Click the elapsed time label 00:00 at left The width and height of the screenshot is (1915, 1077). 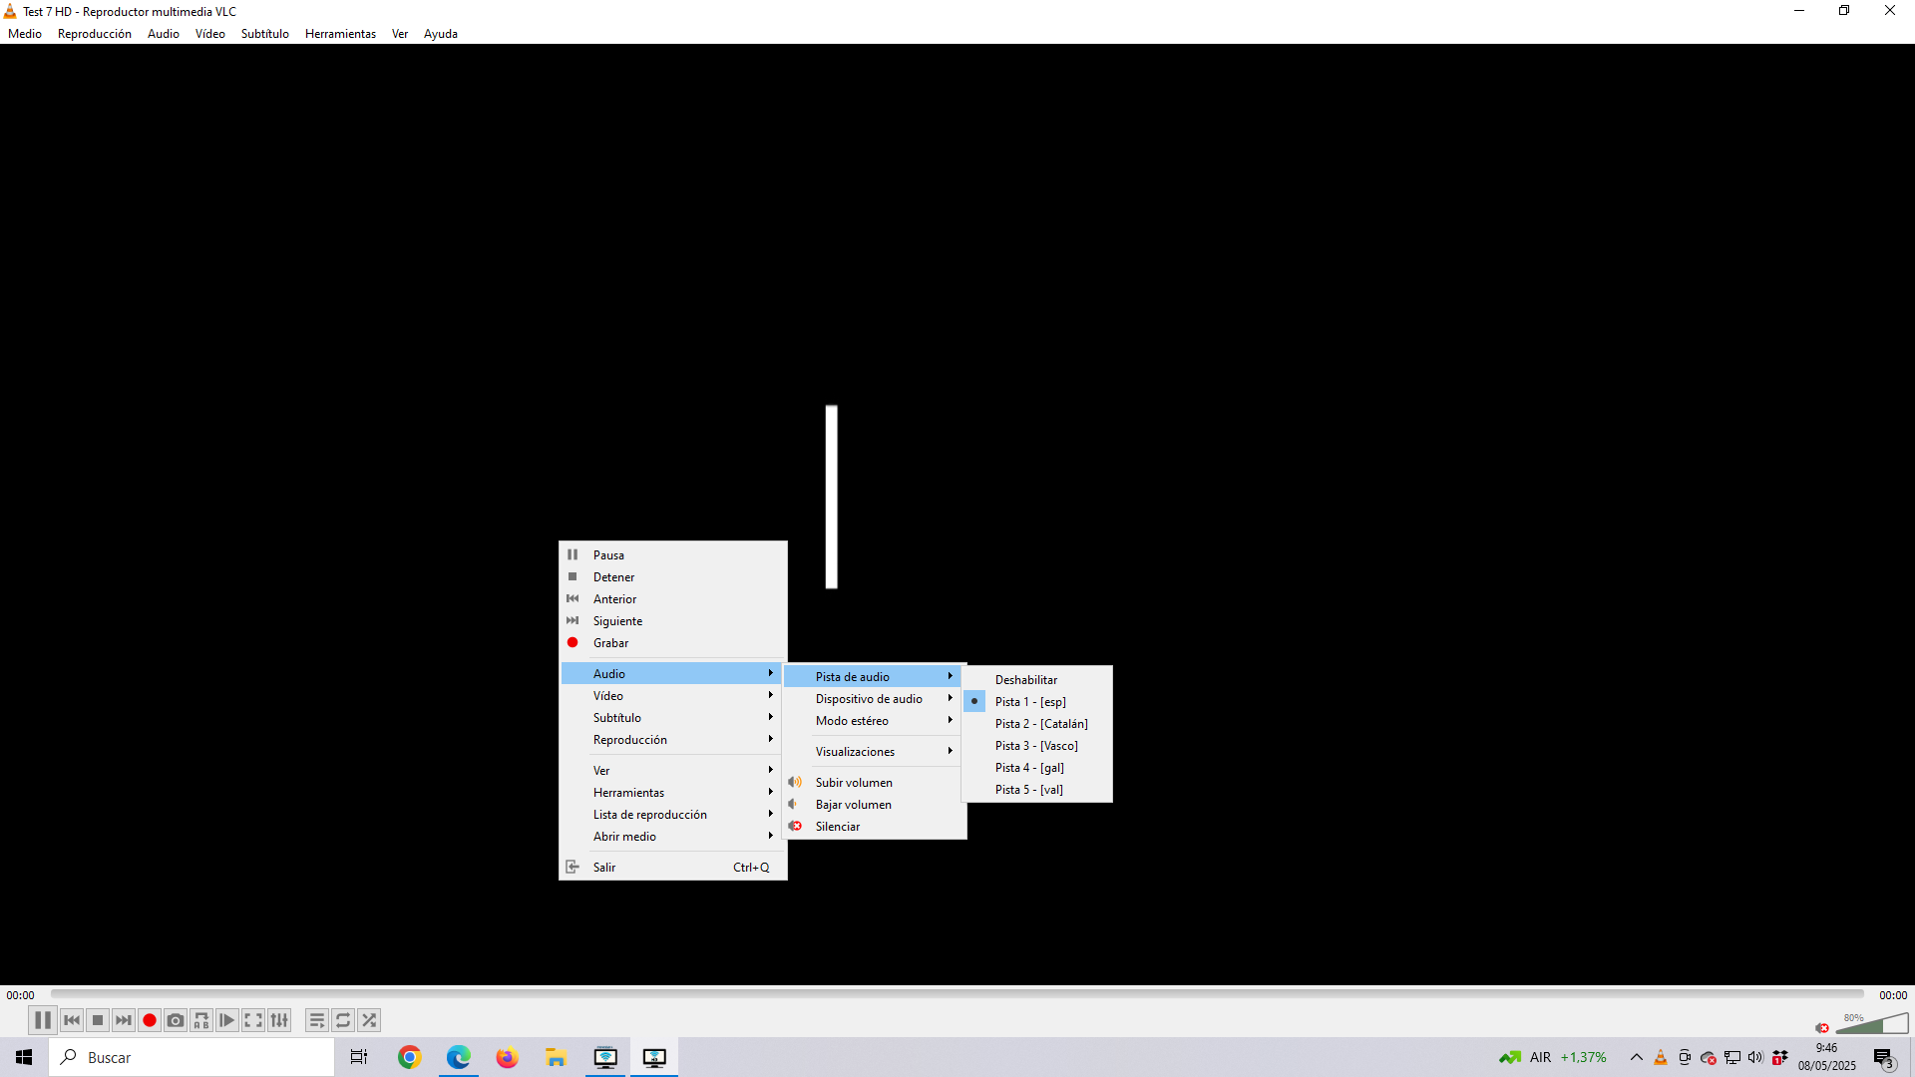[20, 995]
